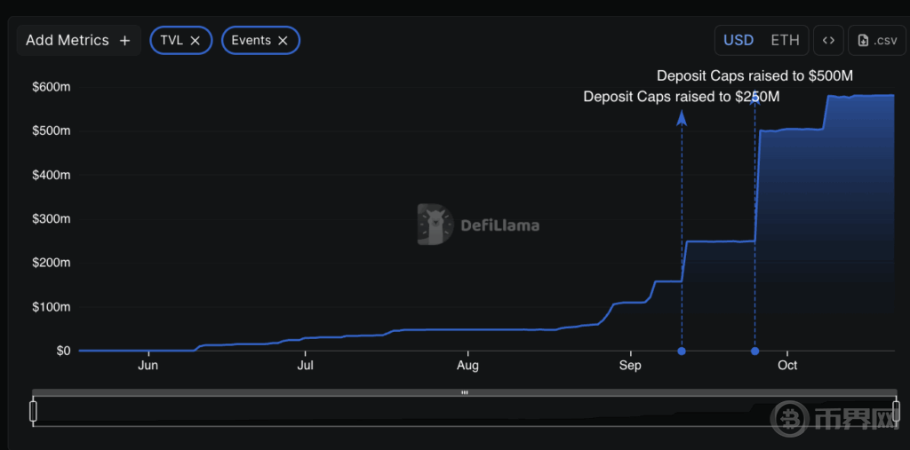Click the range bar's center grip
Screen dimensions: 910x450
pos(464,392)
